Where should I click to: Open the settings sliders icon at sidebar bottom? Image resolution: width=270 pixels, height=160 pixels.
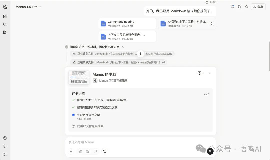(x=5, y=155)
